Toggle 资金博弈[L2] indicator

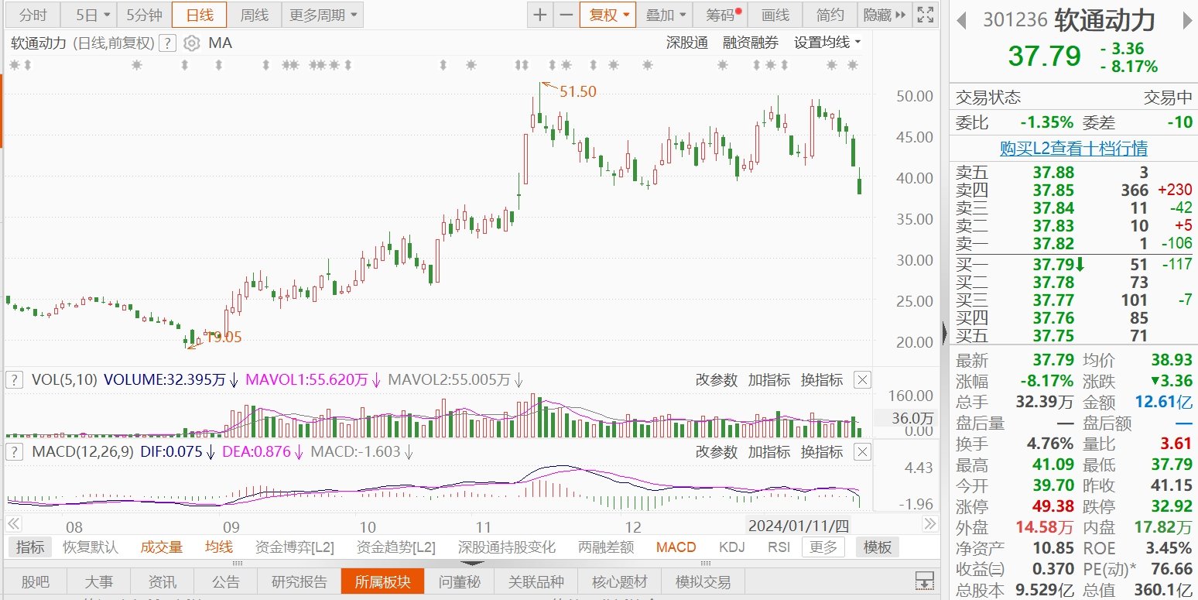294,547
